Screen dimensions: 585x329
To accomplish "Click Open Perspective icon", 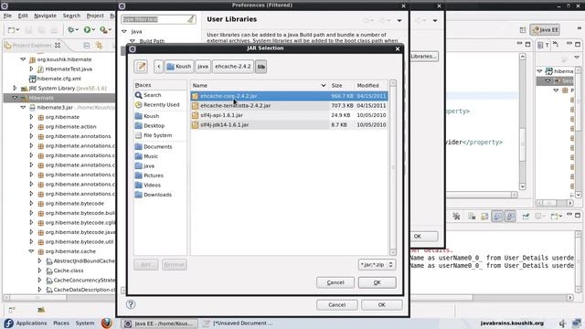I will 523,30.
